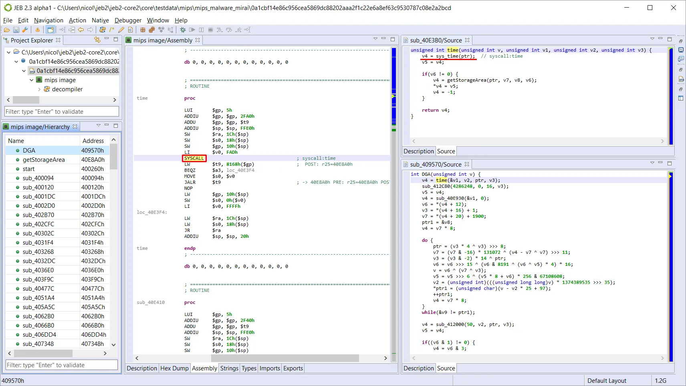Viewport: 686px width, 386px height.
Task: Open the Navigation menu
Action: 48,20
